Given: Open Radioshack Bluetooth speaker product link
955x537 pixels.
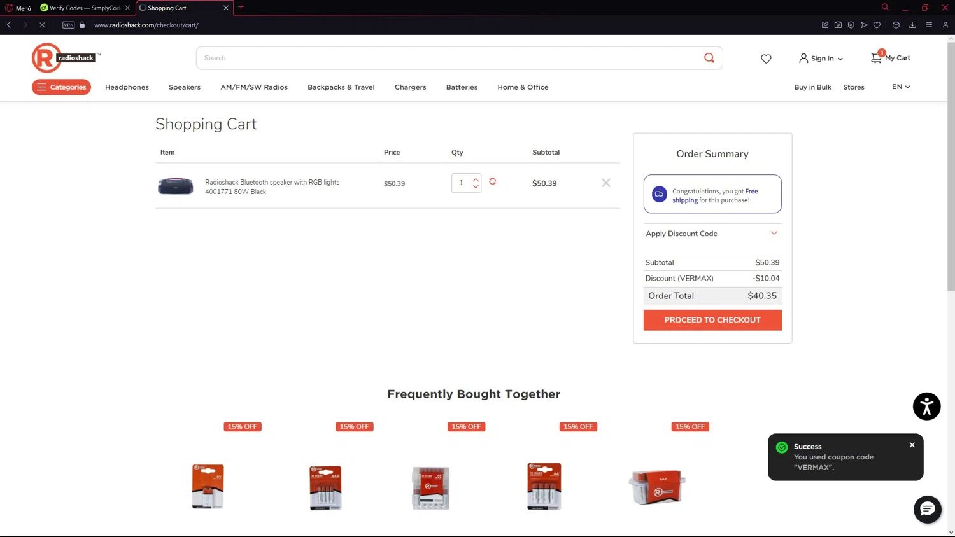Looking at the screenshot, I should [272, 186].
